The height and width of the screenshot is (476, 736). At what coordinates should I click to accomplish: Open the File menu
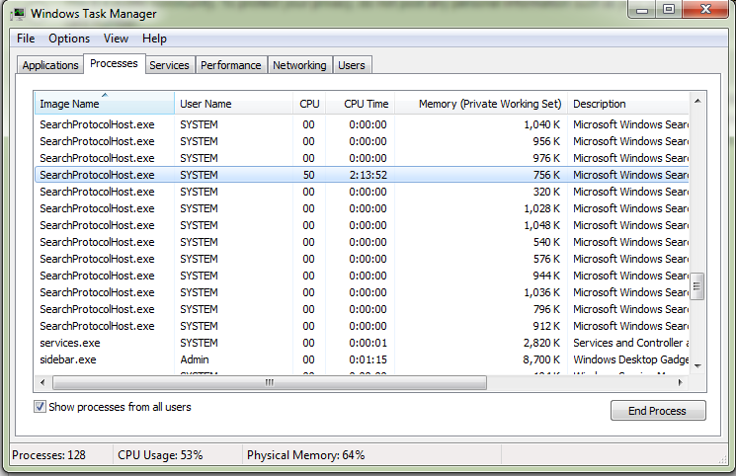(x=26, y=39)
